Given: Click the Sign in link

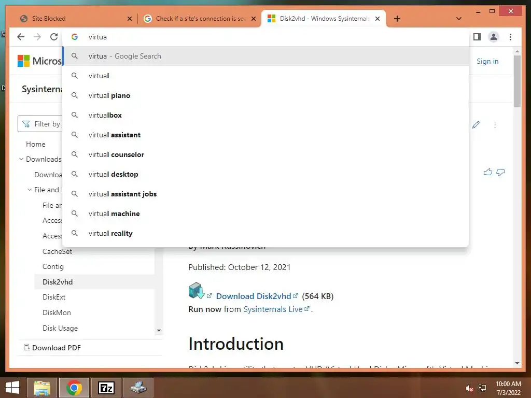Looking at the screenshot, I should [x=487, y=61].
